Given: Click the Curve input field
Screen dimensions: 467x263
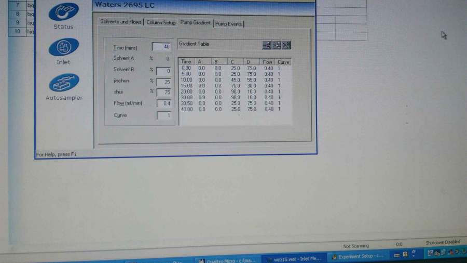Looking at the screenshot, I should [164, 115].
